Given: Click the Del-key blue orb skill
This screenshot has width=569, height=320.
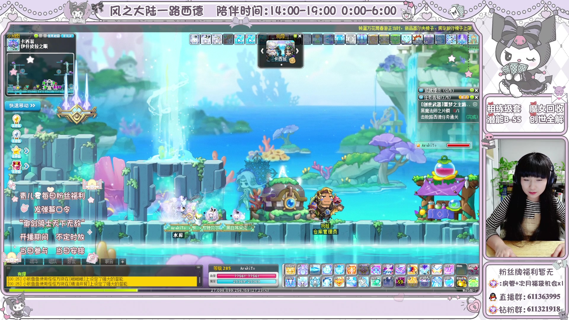Looking at the screenshot, I should coord(449,282).
